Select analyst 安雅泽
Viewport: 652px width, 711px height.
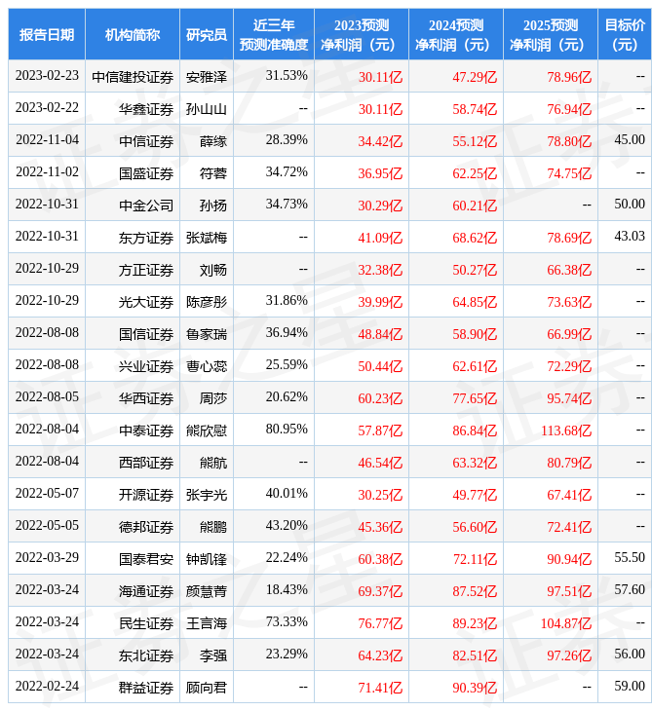(x=207, y=76)
